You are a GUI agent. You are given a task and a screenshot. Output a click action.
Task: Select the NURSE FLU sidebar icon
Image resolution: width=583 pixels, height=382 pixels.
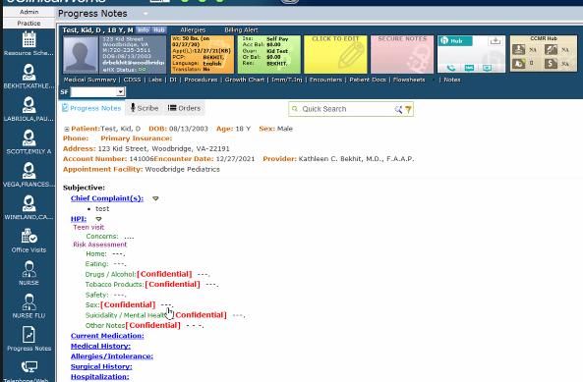29,301
